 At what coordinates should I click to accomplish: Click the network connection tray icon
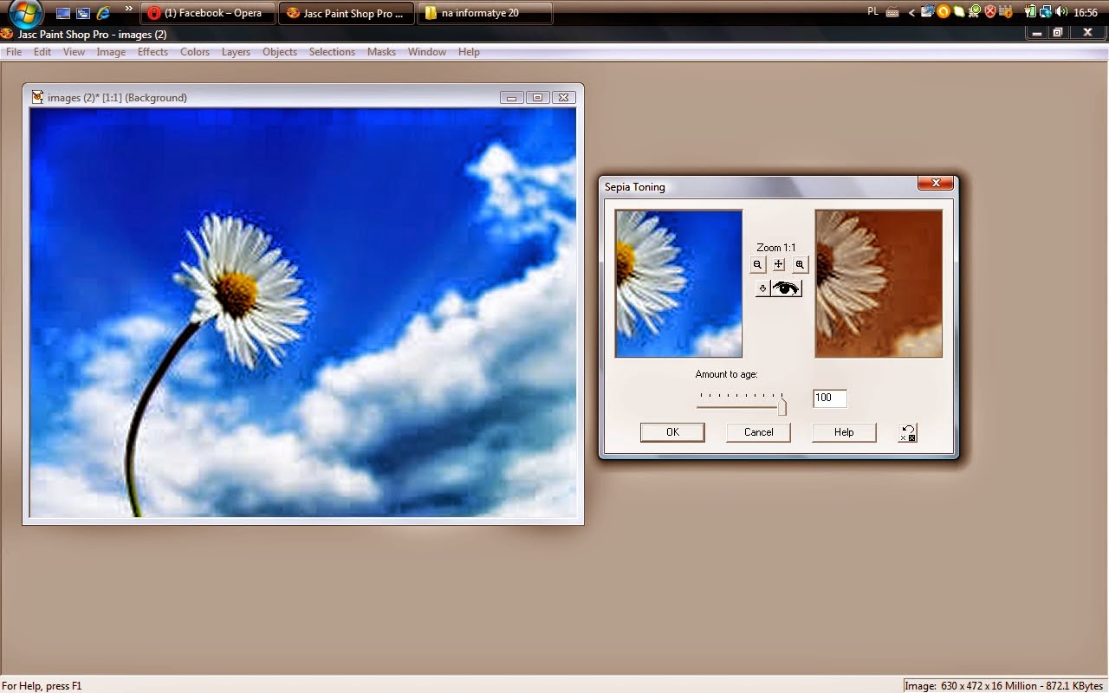coord(1046,12)
